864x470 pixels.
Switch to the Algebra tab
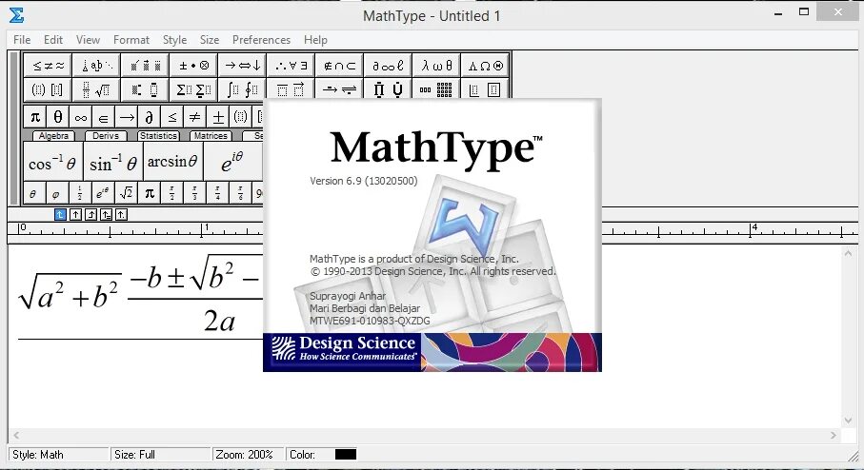pos(53,136)
